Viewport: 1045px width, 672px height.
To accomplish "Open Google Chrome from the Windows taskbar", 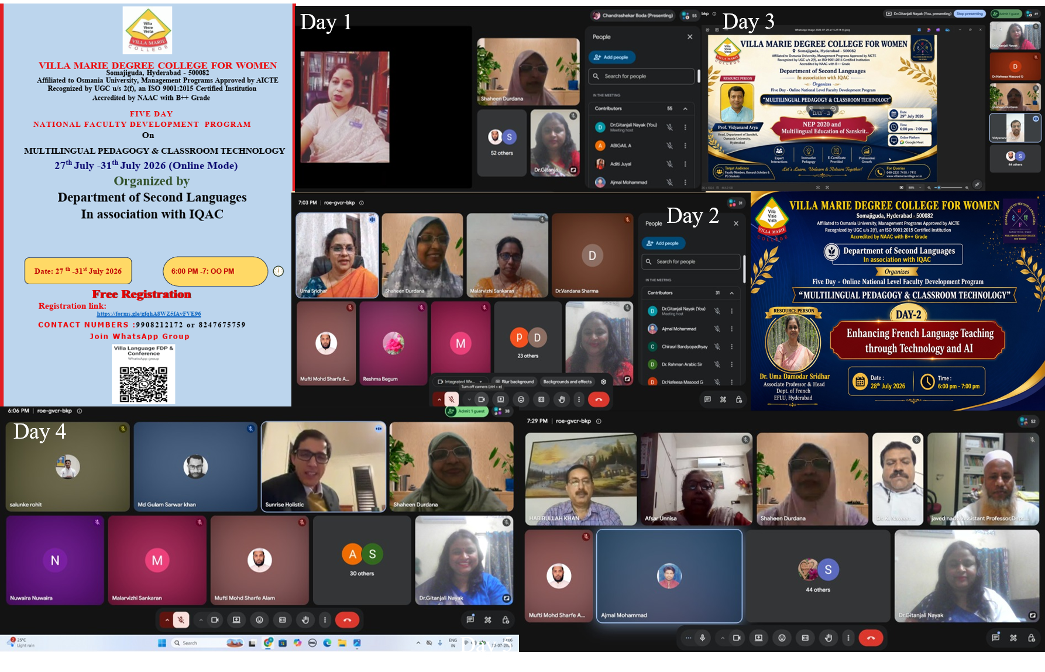I will 268,643.
